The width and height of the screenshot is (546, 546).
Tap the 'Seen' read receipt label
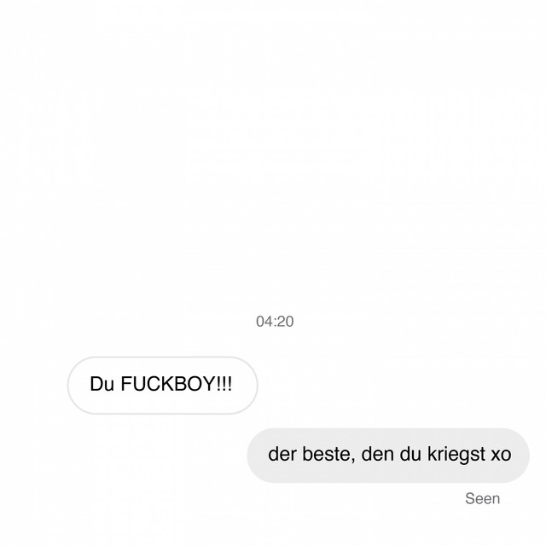[482, 498]
